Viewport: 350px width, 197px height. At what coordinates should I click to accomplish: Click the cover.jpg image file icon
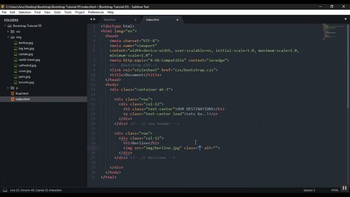click(15, 71)
